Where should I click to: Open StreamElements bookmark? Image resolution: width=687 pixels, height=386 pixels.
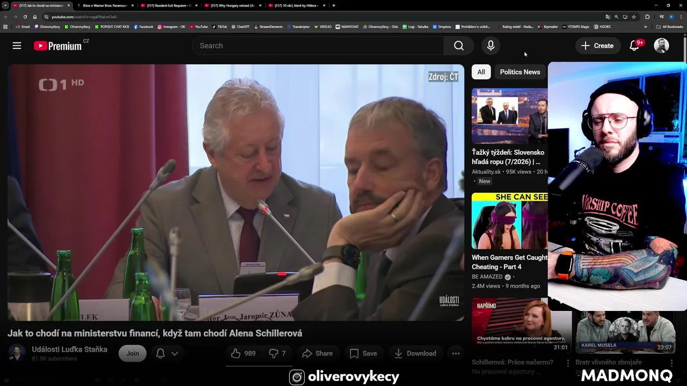268,27
